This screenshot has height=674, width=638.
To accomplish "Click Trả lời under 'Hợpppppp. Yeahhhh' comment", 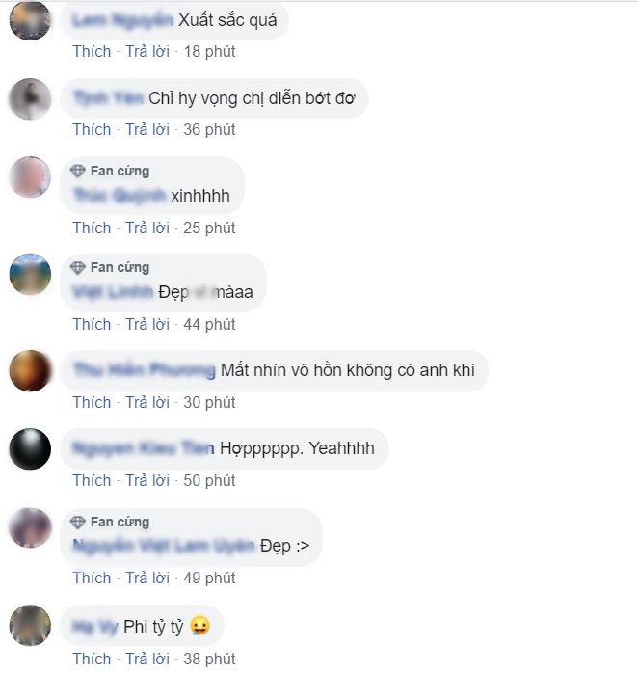I will (x=147, y=480).
